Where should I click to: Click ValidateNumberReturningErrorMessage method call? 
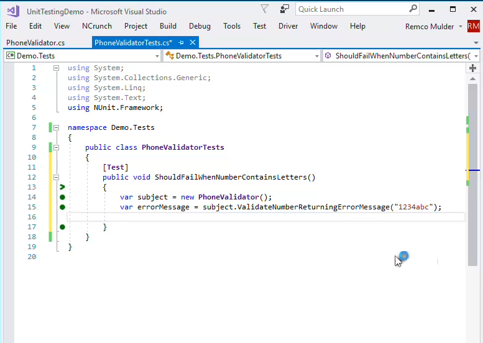point(313,207)
